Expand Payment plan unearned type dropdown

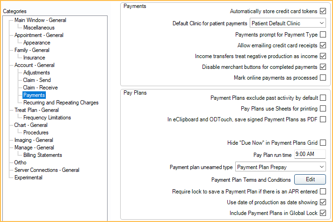(x=281, y=167)
